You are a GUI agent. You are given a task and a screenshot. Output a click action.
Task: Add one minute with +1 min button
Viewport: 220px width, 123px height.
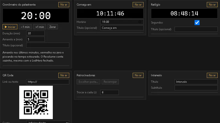[40, 27]
